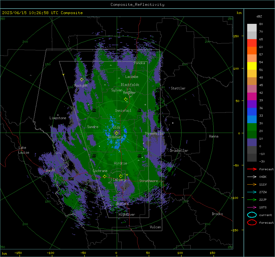Click the red forecast ellipse icon
The height and width of the screenshot is (257, 275).
(252, 222)
